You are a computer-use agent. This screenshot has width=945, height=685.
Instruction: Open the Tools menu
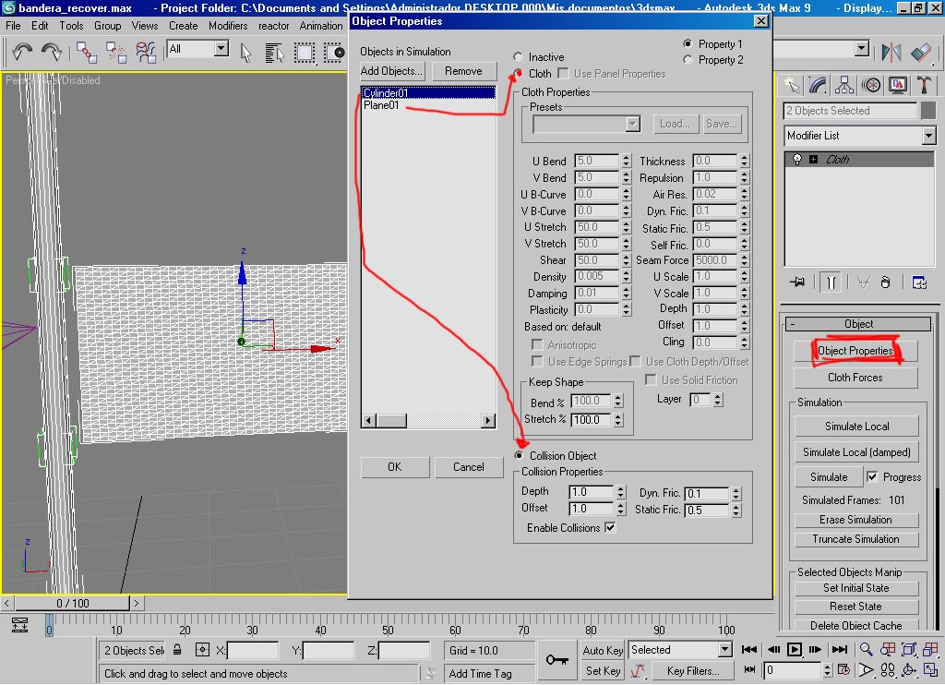click(x=71, y=25)
